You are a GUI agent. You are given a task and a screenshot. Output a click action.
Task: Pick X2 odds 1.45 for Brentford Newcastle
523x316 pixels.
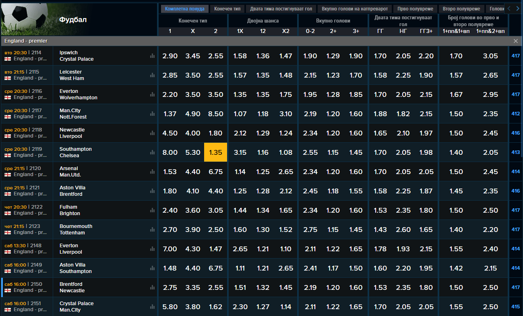point(285,287)
